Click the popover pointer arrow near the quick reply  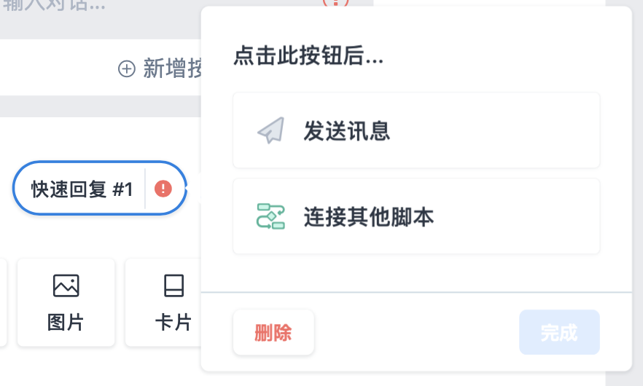click(x=198, y=189)
